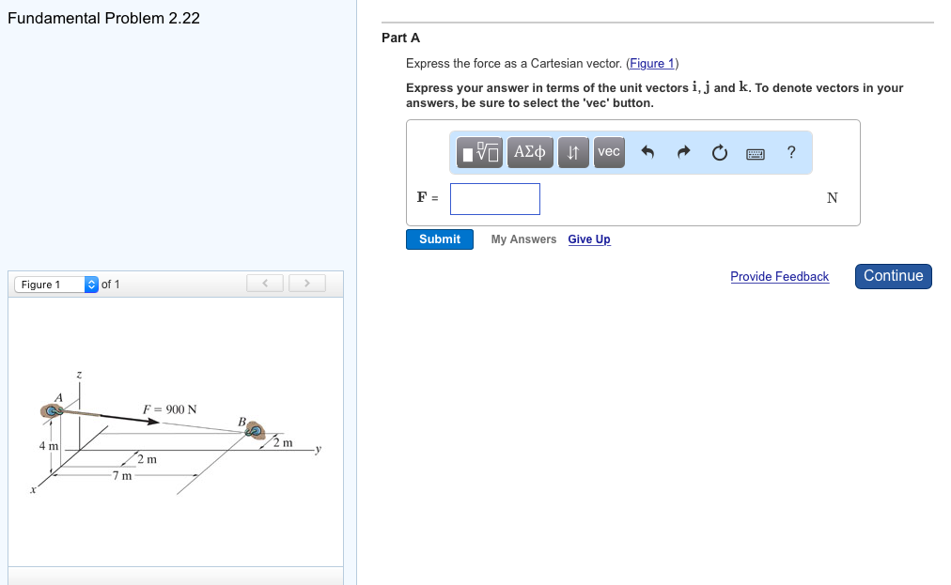Submit the answer
Viewport: 951px width, 585px height.
click(x=439, y=239)
